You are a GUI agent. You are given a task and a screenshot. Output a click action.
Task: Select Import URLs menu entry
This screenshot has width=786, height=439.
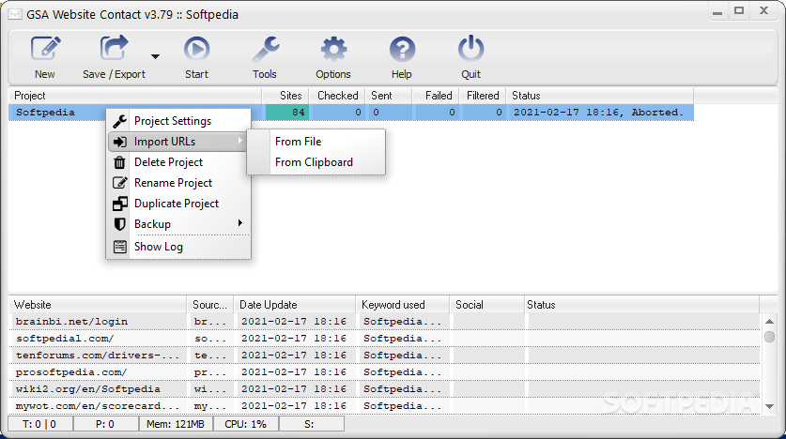177,142
